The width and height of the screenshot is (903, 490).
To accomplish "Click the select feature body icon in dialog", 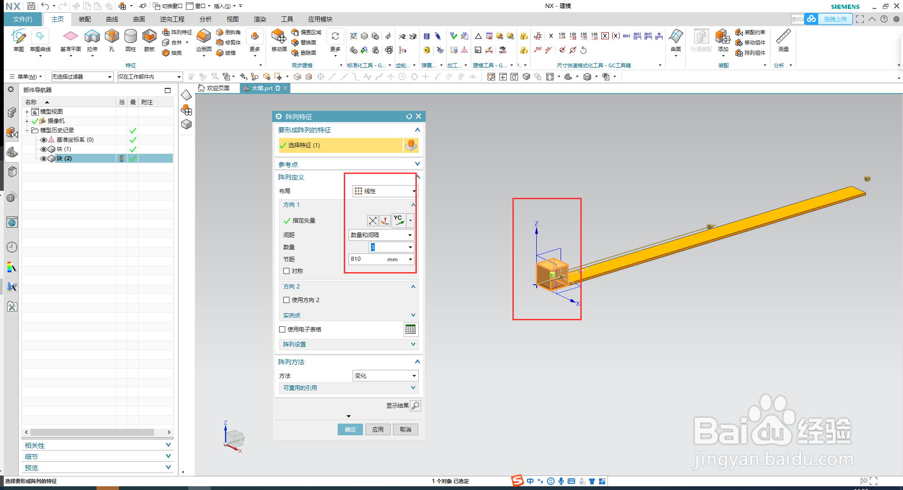I will point(411,145).
